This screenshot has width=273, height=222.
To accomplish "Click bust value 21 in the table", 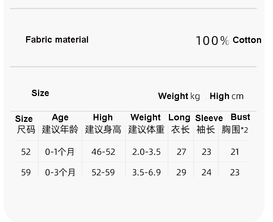I will coord(235,152).
